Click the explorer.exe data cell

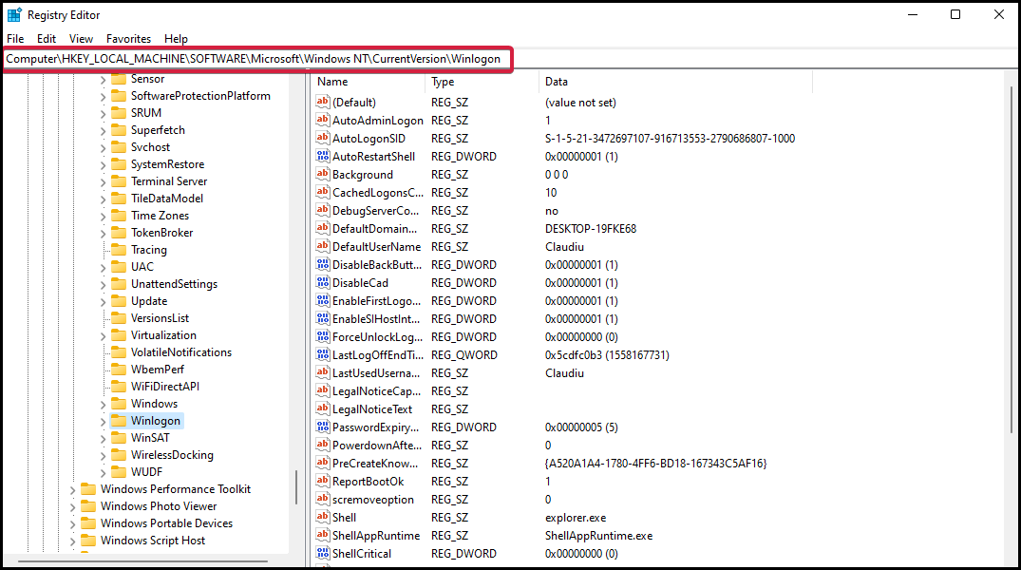576,518
